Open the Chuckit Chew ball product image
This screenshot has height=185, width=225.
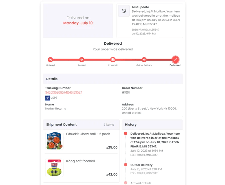pos(55,140)
